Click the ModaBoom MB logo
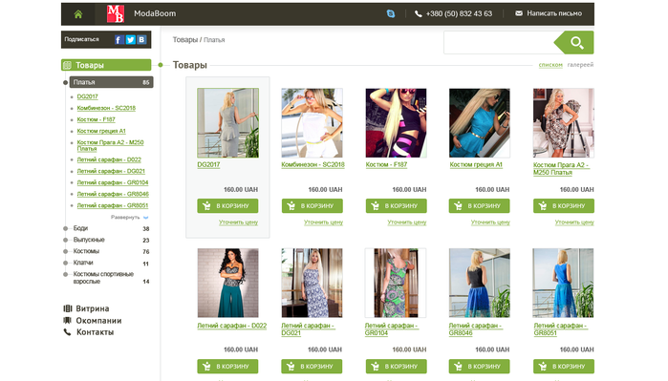This screenshot has width=668, height=381. coord(116,13)
